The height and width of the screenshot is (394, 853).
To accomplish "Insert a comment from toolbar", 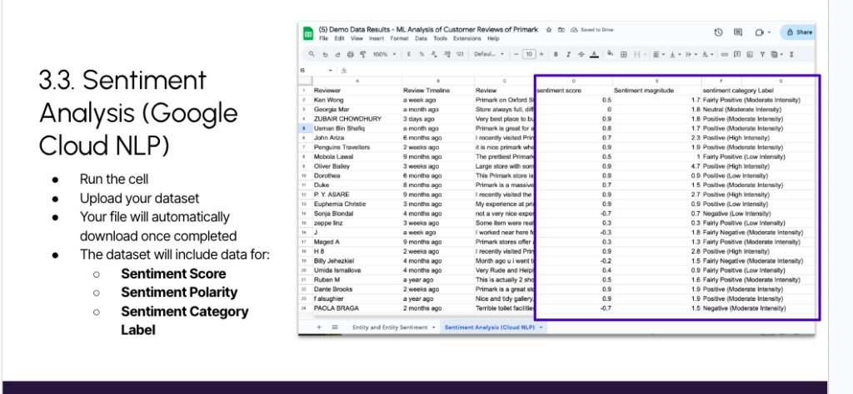I will pyautogui.click(x=737, y=54).
